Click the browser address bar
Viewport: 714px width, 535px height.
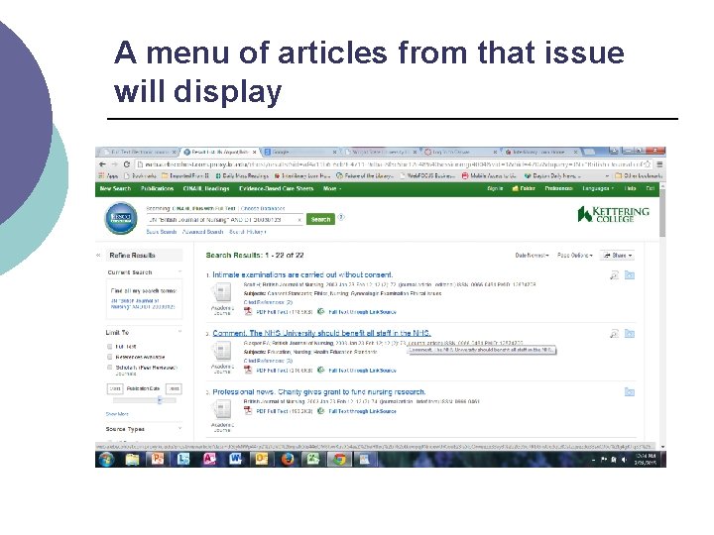click(x=395, y=164)
